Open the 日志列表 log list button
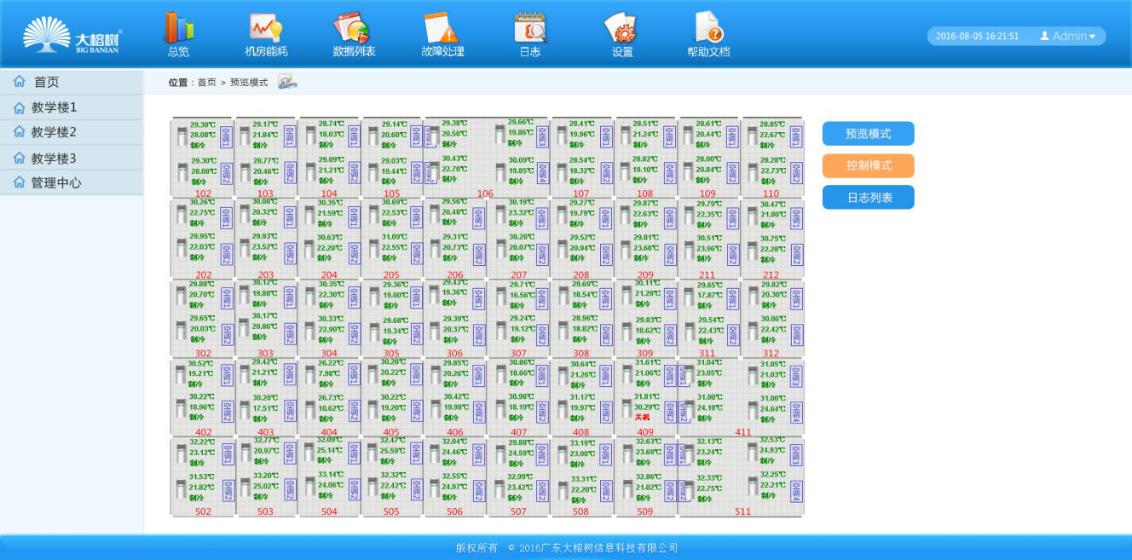 tap(868, 197)
